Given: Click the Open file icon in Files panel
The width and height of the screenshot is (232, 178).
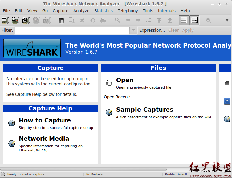Looking at the screenshot, I should [109, 83].
